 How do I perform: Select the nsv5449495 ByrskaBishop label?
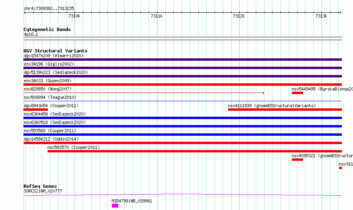click(x=322, y=89)
